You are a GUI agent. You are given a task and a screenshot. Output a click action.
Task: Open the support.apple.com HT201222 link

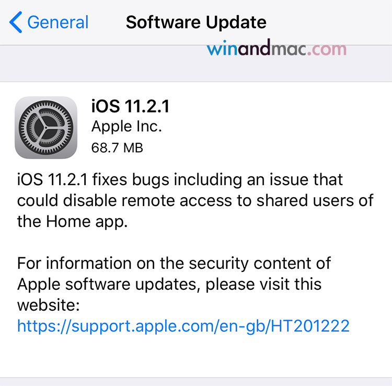click(x=183, y=326)
